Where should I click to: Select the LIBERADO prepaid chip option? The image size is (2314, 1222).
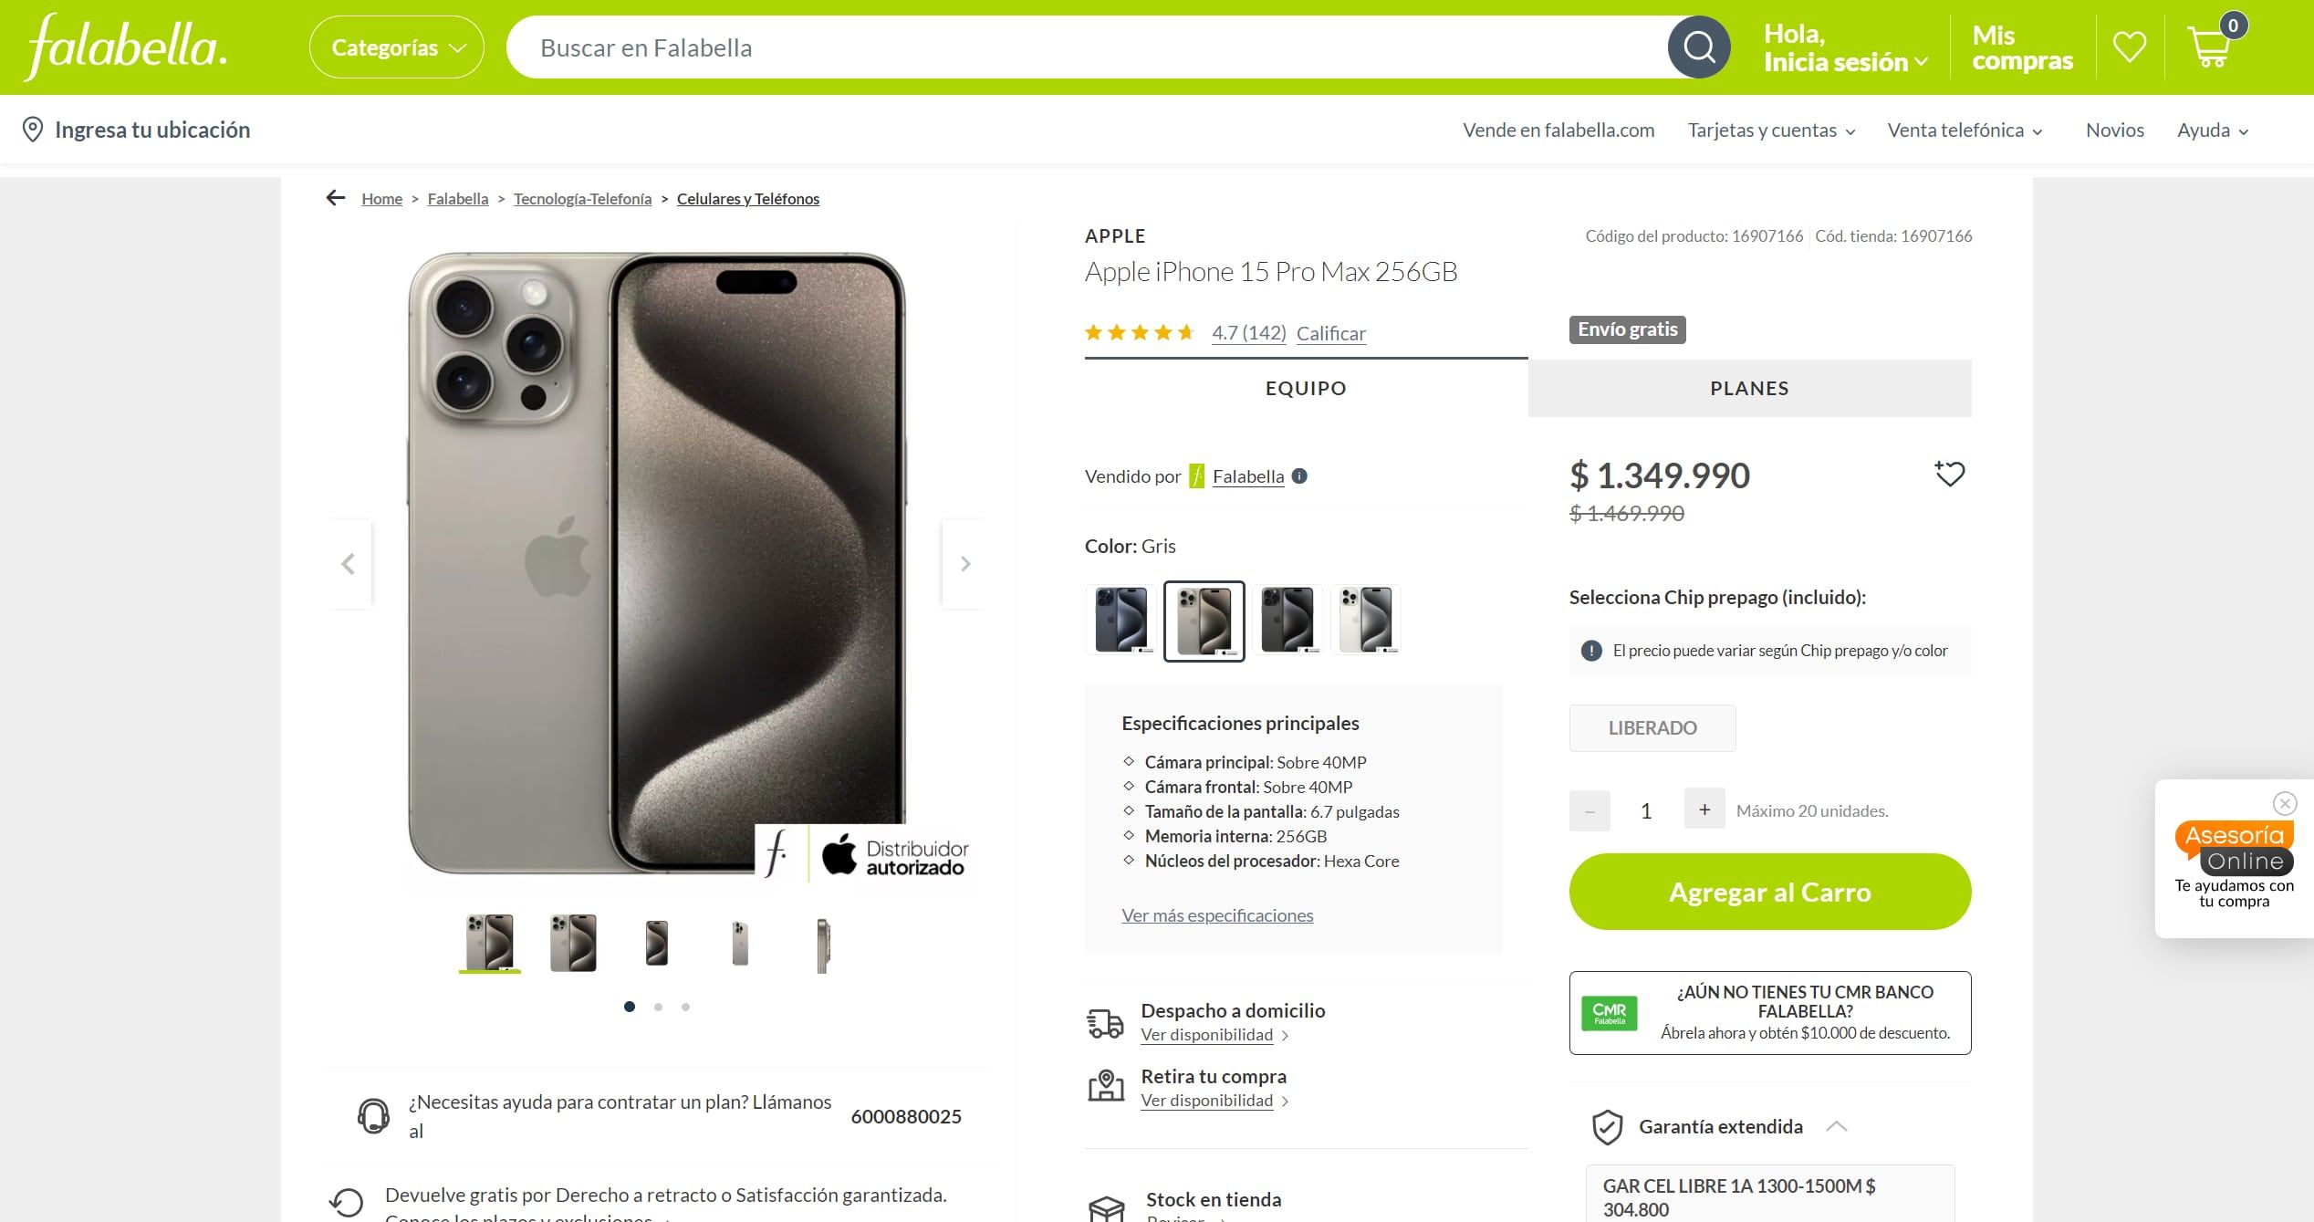coord(1652,727)
